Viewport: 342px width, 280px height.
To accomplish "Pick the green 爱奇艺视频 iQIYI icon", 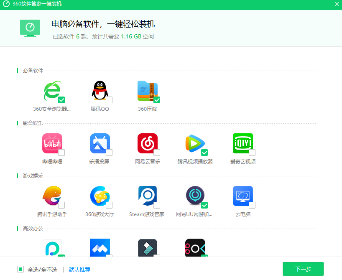I will pyautogui.click(x=243, y=143).
